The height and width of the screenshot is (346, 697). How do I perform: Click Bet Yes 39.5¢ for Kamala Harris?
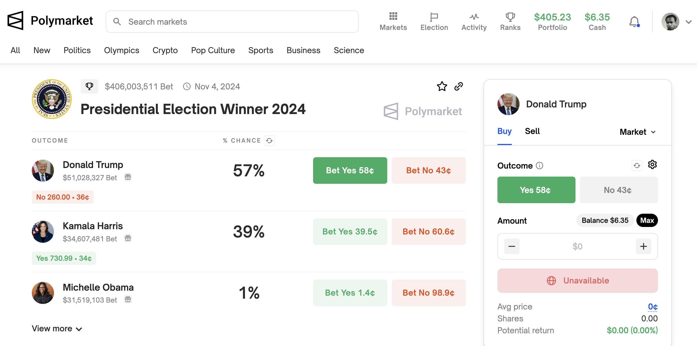[350, 231]
